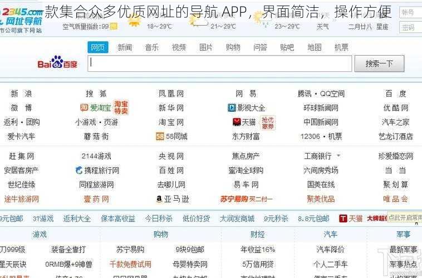The image size is (422, 278).
Task: Open the 壹药网 link
Action: (x=96, y=199)
